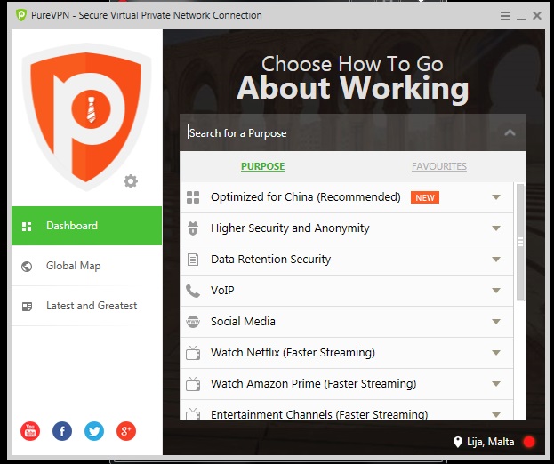Open the Global Map section
The height and width of the screenshot is (464, 554).
86,266
